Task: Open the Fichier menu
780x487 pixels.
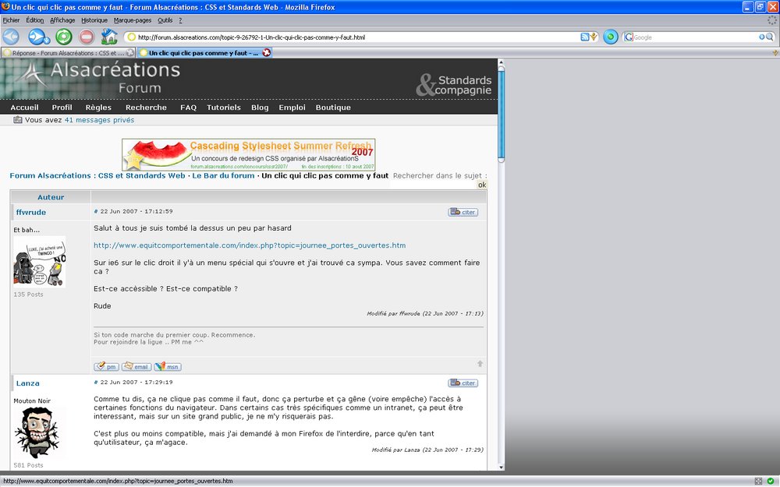Action: click(x=11, y=20)
